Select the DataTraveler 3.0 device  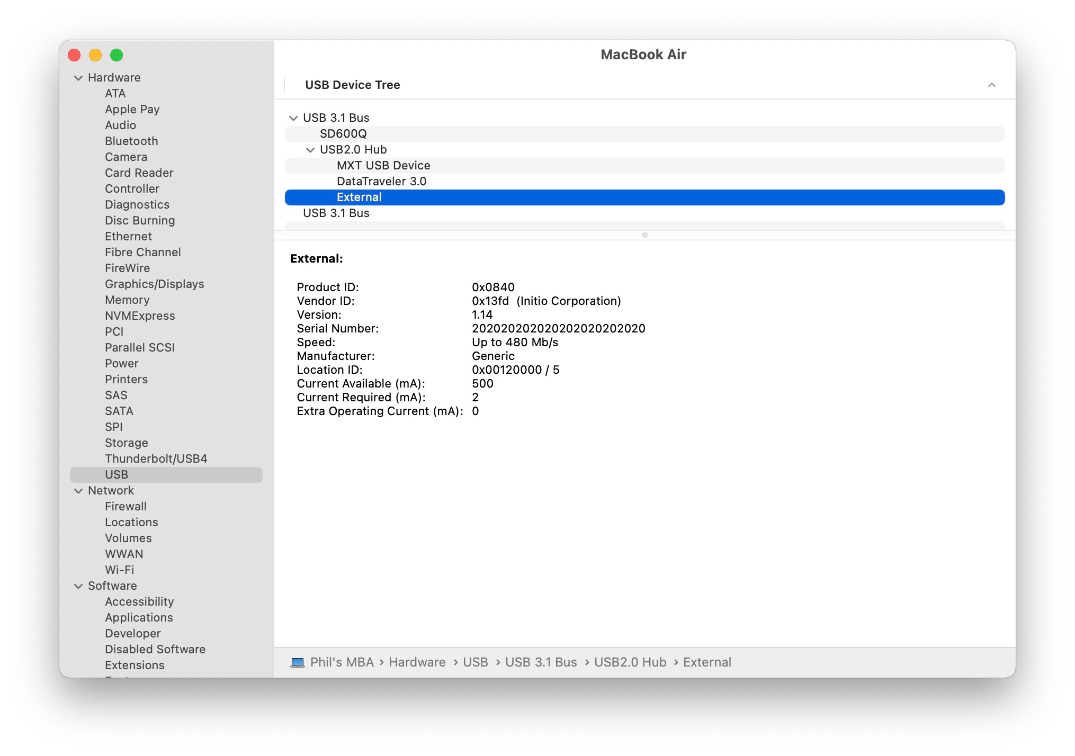pyautogui.click(x=381, y=182)
